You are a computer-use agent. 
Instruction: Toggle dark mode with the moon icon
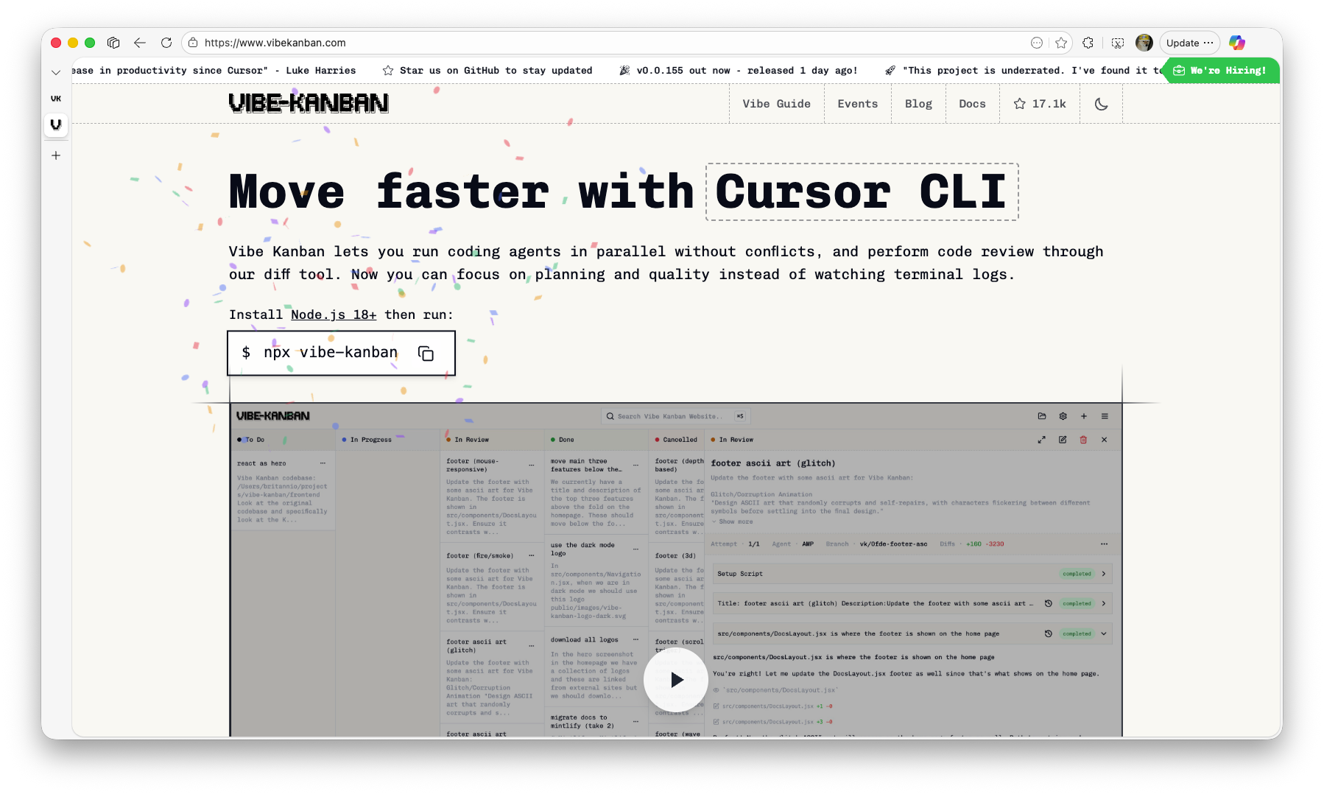[1102, 104]
